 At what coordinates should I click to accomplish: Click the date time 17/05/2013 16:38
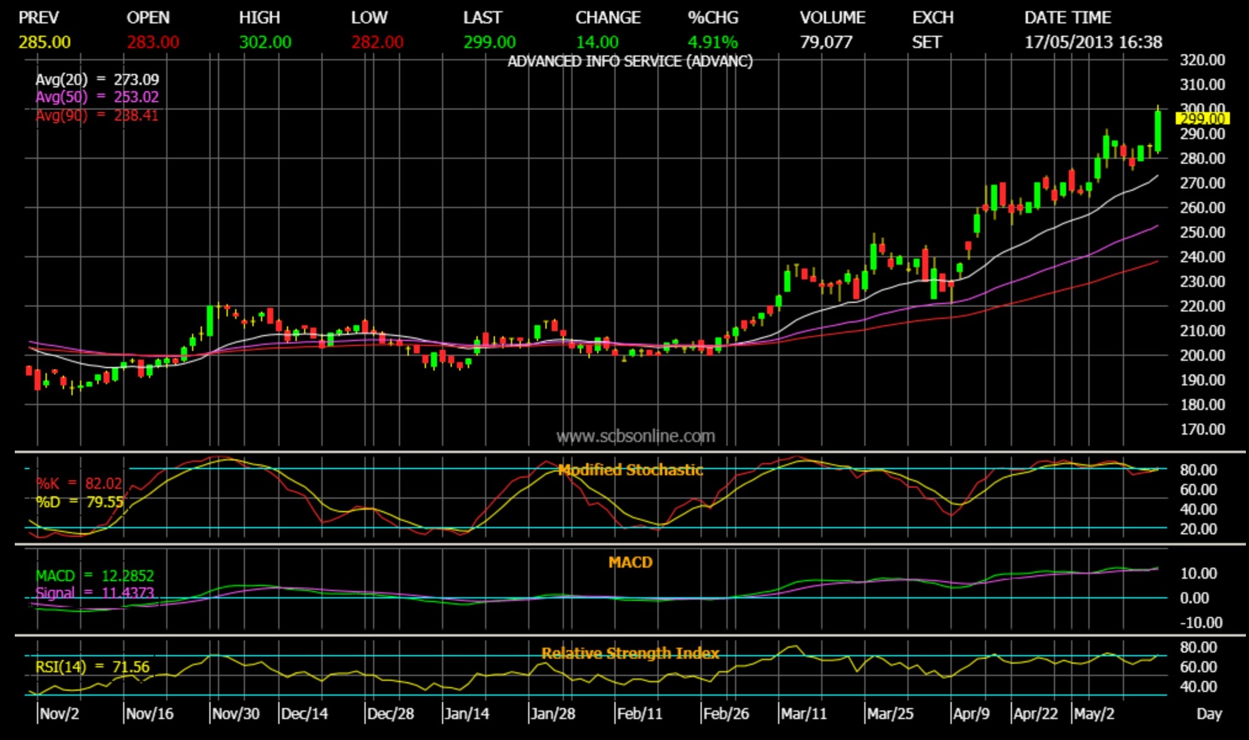(1093, 42)
